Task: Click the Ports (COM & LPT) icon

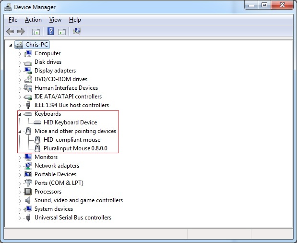Action: pos(28,183)
